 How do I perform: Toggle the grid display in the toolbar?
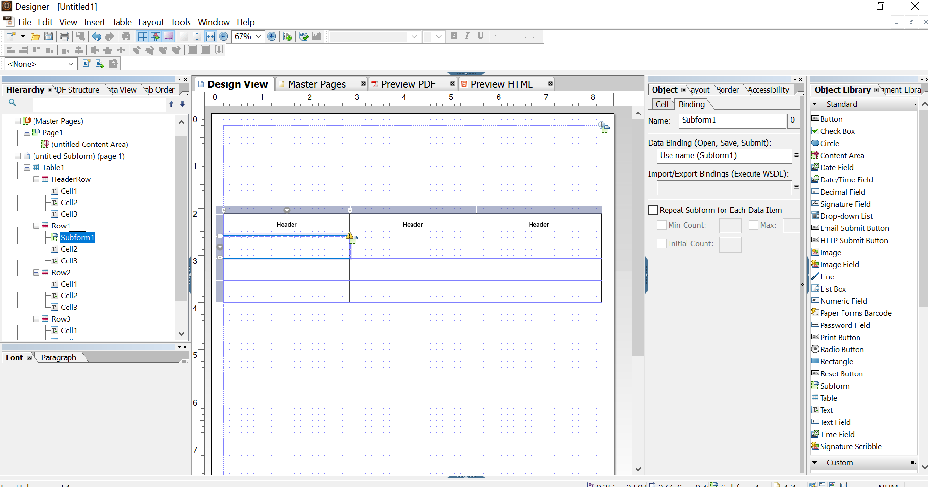tap(142, 36)
